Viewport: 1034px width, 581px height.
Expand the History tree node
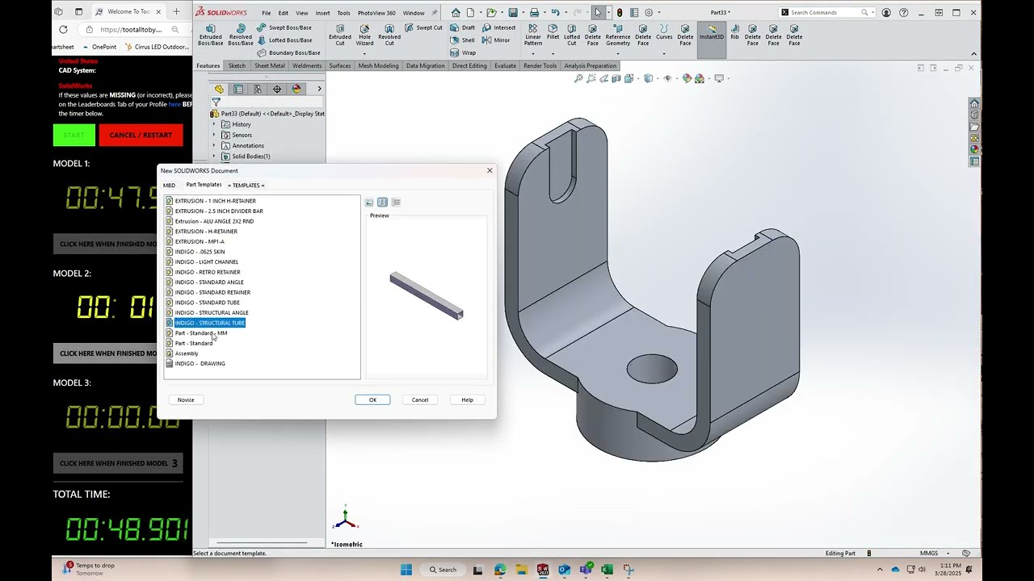click(x=214, y=124)
